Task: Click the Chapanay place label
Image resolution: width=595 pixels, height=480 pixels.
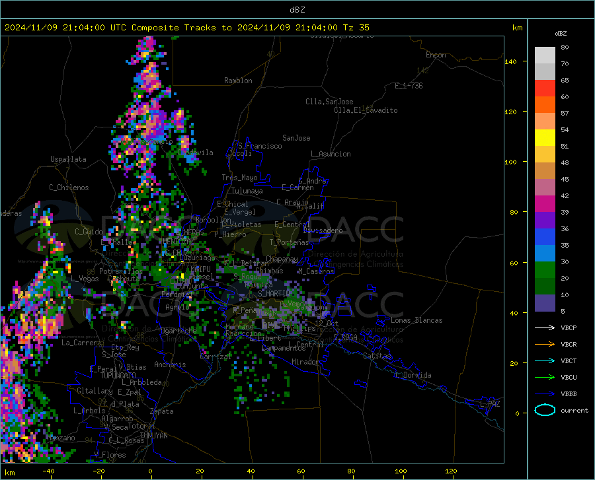Action: point(282,259)
